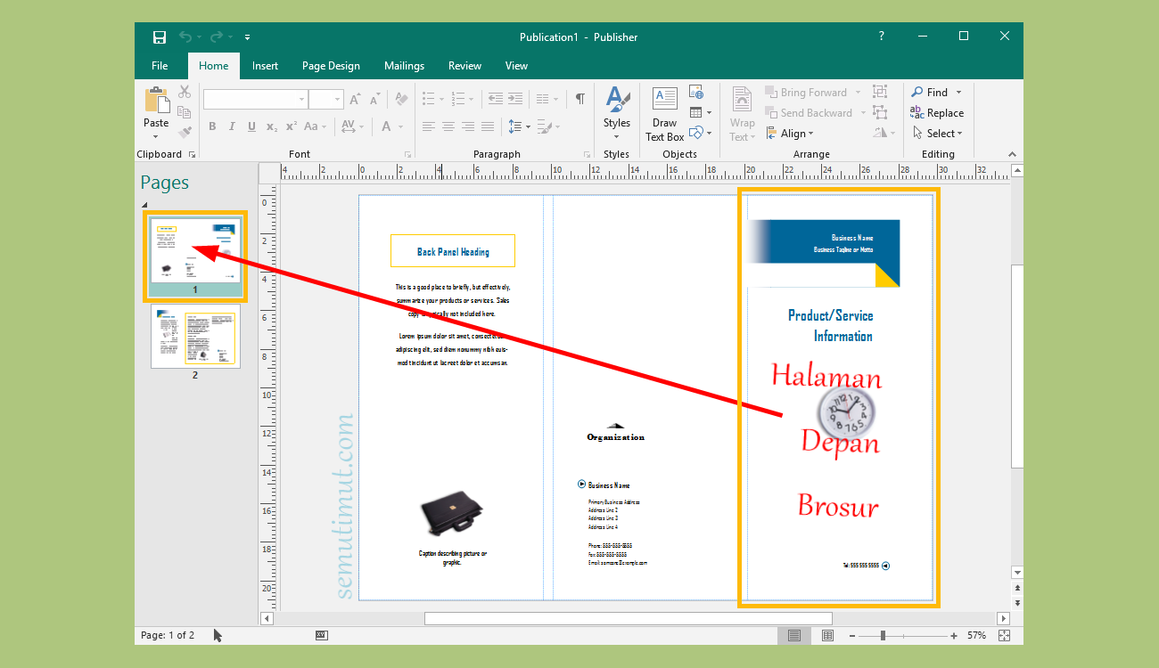Click the Online Pictures icon in Objects
This screenshot has height=668, width=1159.
coord(696,92)
